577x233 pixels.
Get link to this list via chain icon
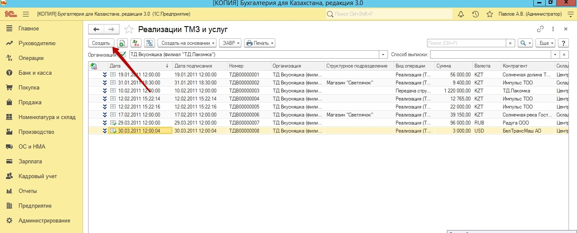tap(540, 29)
